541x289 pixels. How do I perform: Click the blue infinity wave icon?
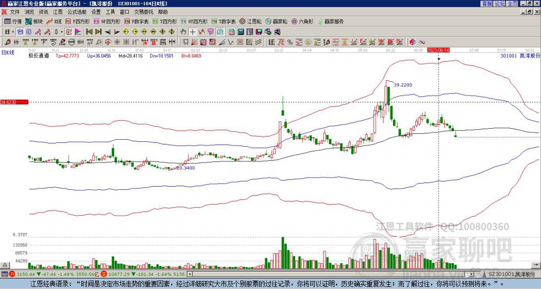click(x=422, y=42)
